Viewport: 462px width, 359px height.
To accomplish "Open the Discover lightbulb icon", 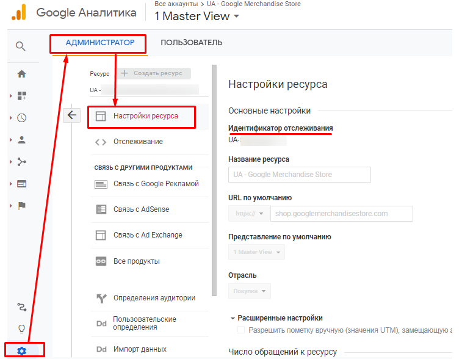I will 22,328.
